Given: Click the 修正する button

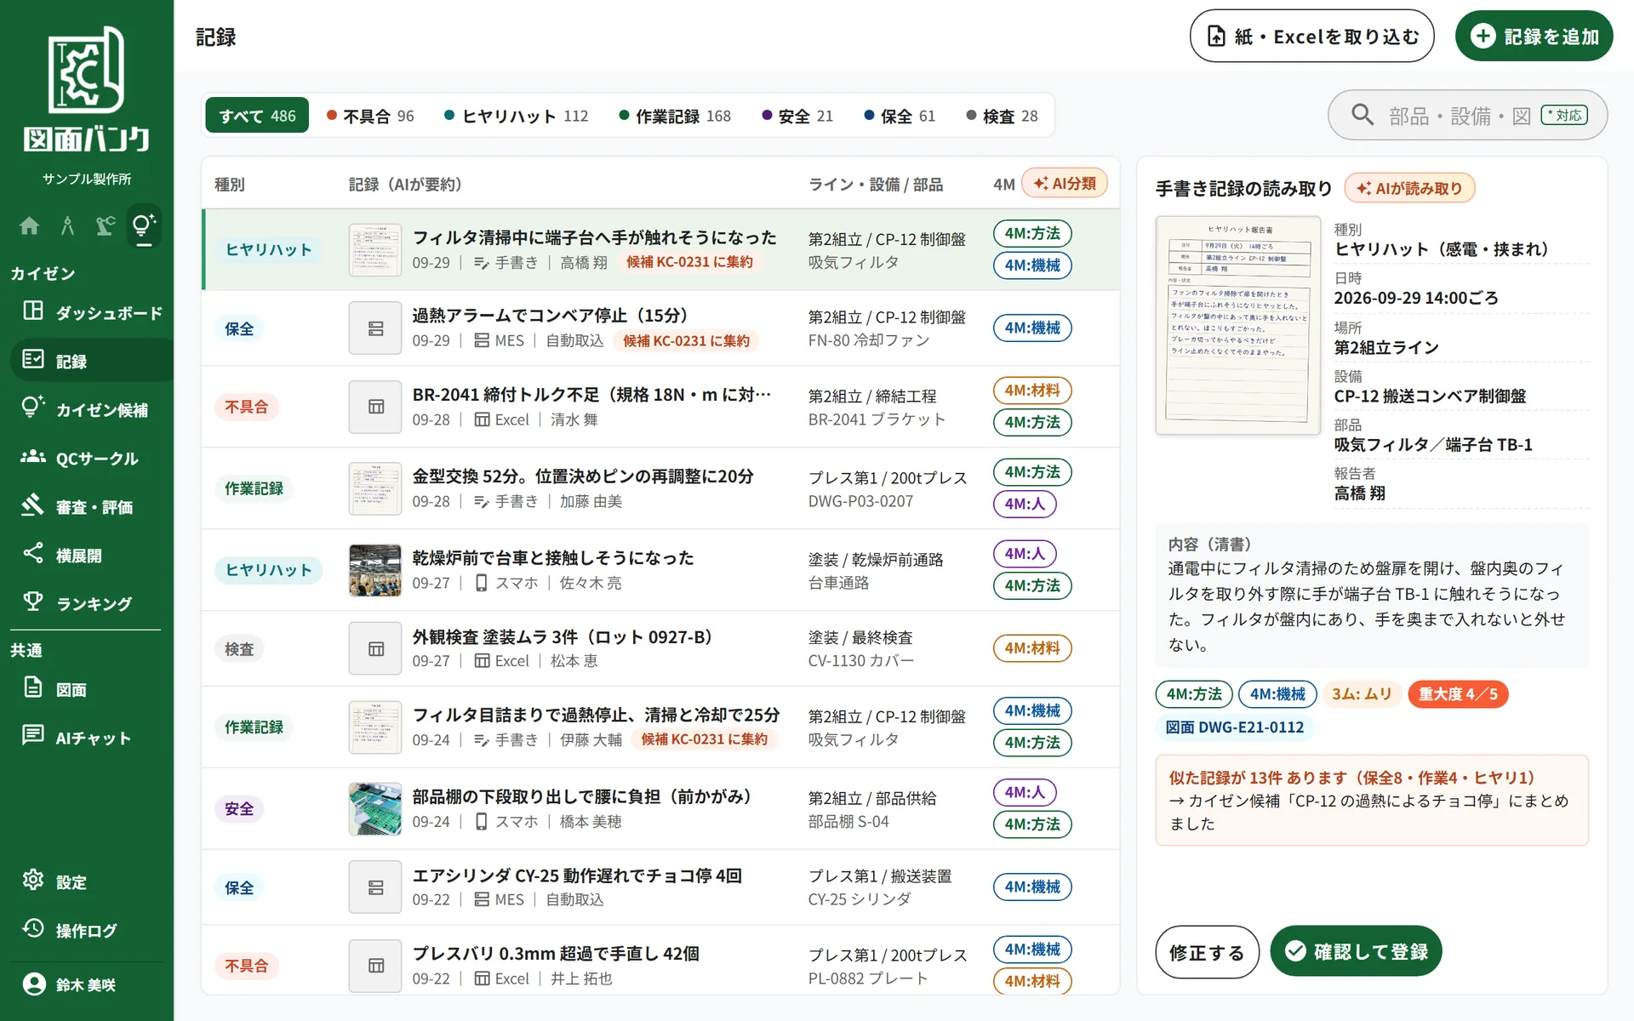Looking at the screenshot, I should 1207,952.
